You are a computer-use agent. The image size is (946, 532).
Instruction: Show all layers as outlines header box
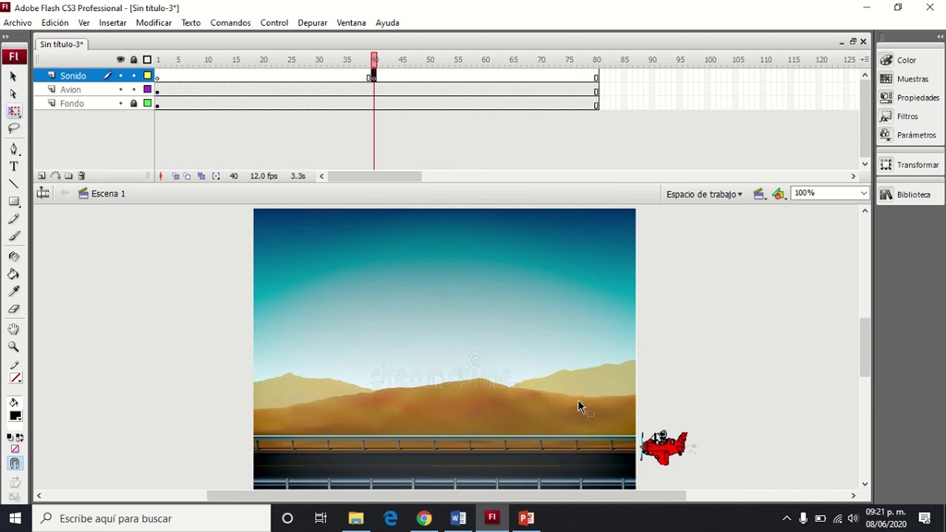[x=147, y=60]
